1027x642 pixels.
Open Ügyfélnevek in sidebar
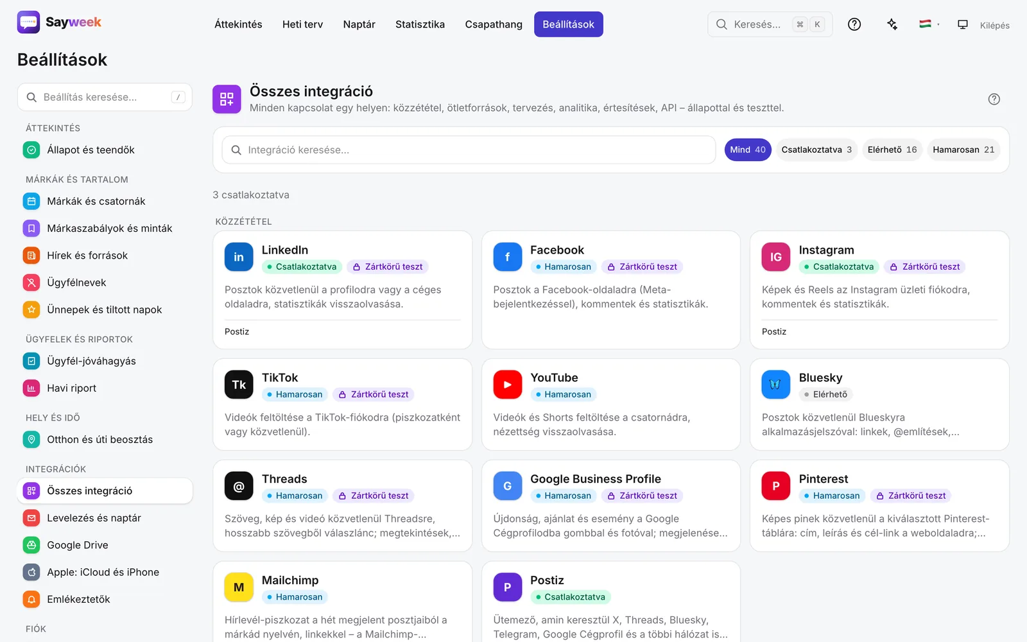105,282
